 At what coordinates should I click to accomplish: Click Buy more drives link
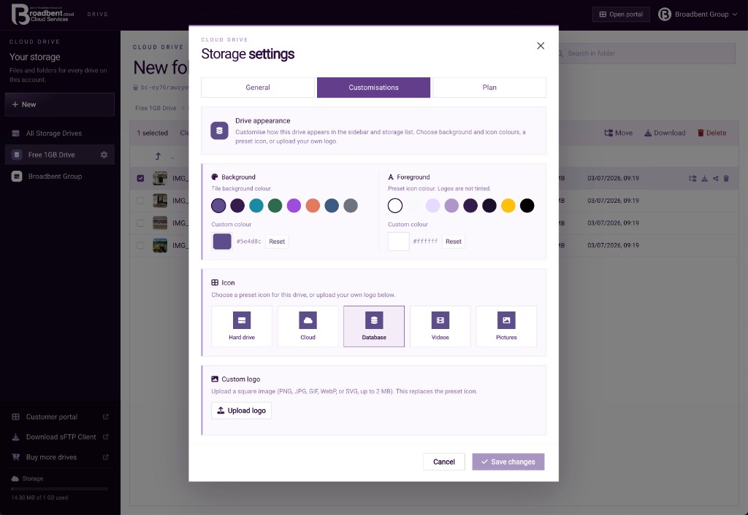[60, 457]
